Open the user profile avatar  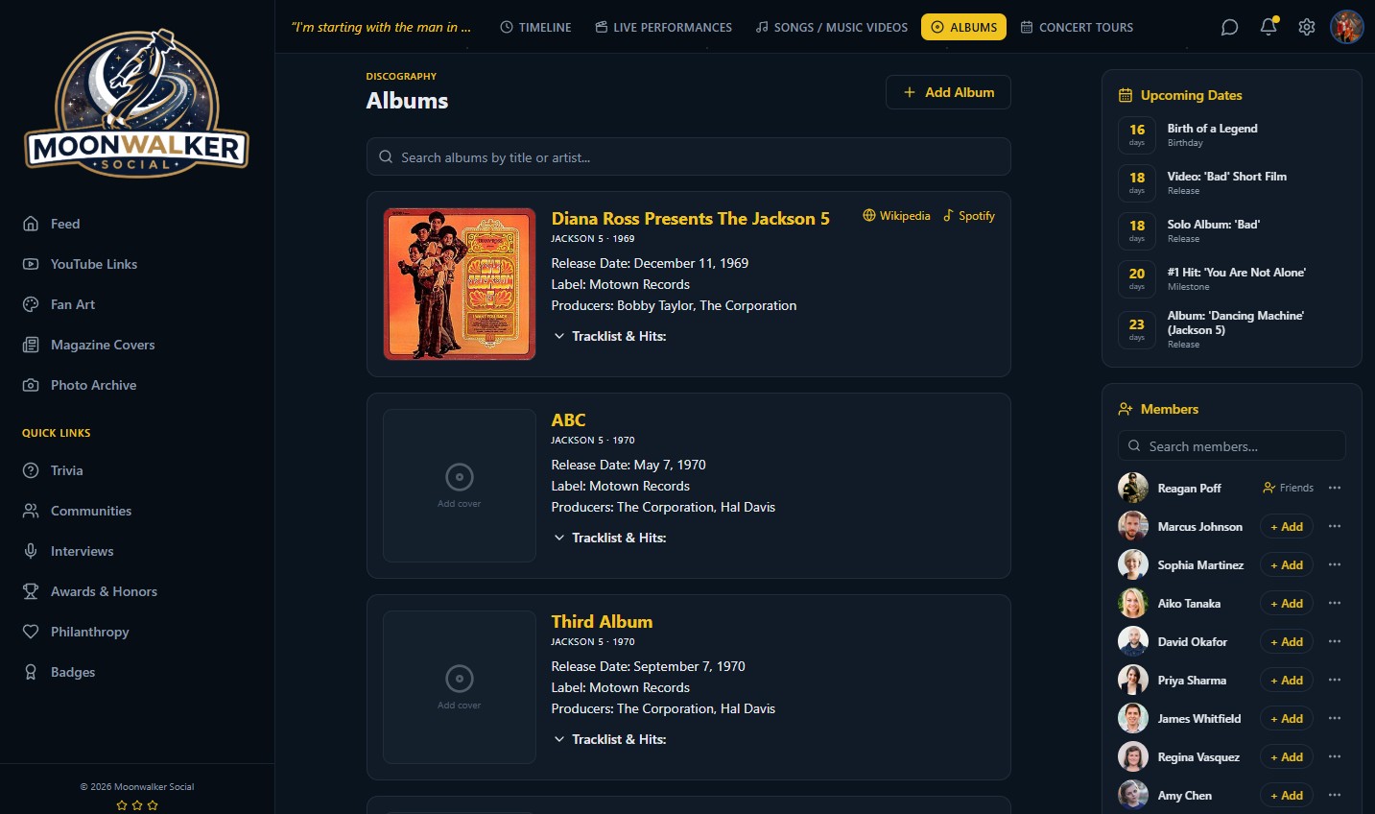click(1347, 27)
